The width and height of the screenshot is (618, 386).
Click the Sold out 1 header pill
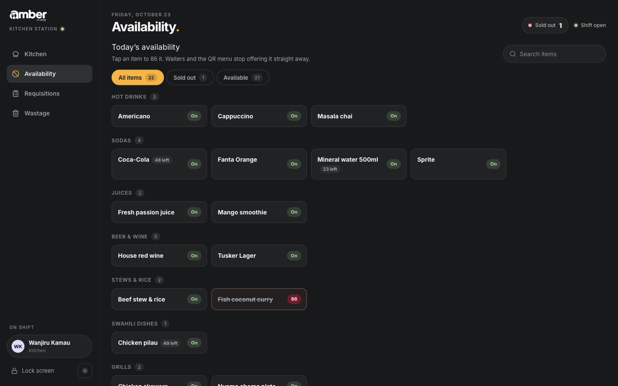[x=545, y=25]
